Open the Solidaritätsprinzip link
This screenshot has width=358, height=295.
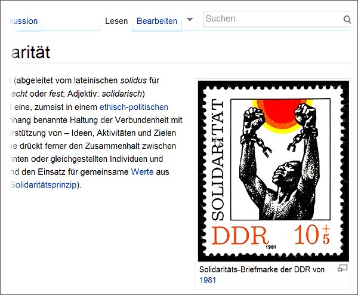(x=43, y=185)
